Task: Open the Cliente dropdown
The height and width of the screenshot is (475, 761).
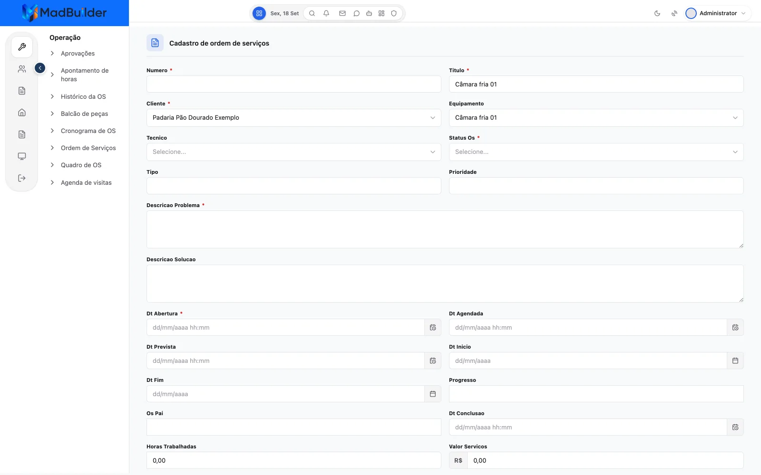Action: (x=294, y=118)
